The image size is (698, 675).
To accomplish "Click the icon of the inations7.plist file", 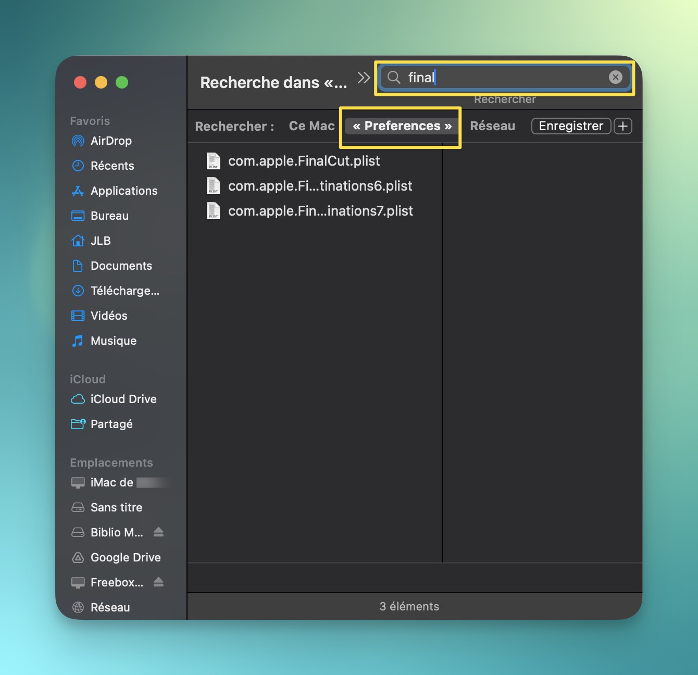I will tap(214, 211).
